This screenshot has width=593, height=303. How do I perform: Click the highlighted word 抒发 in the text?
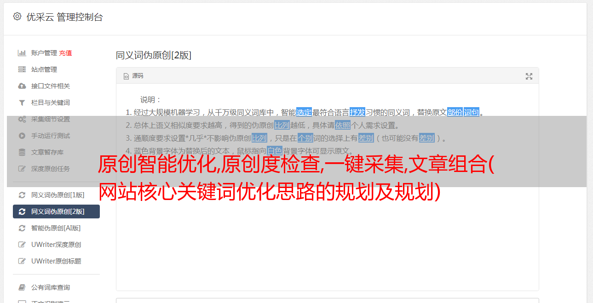coord(357,112)
